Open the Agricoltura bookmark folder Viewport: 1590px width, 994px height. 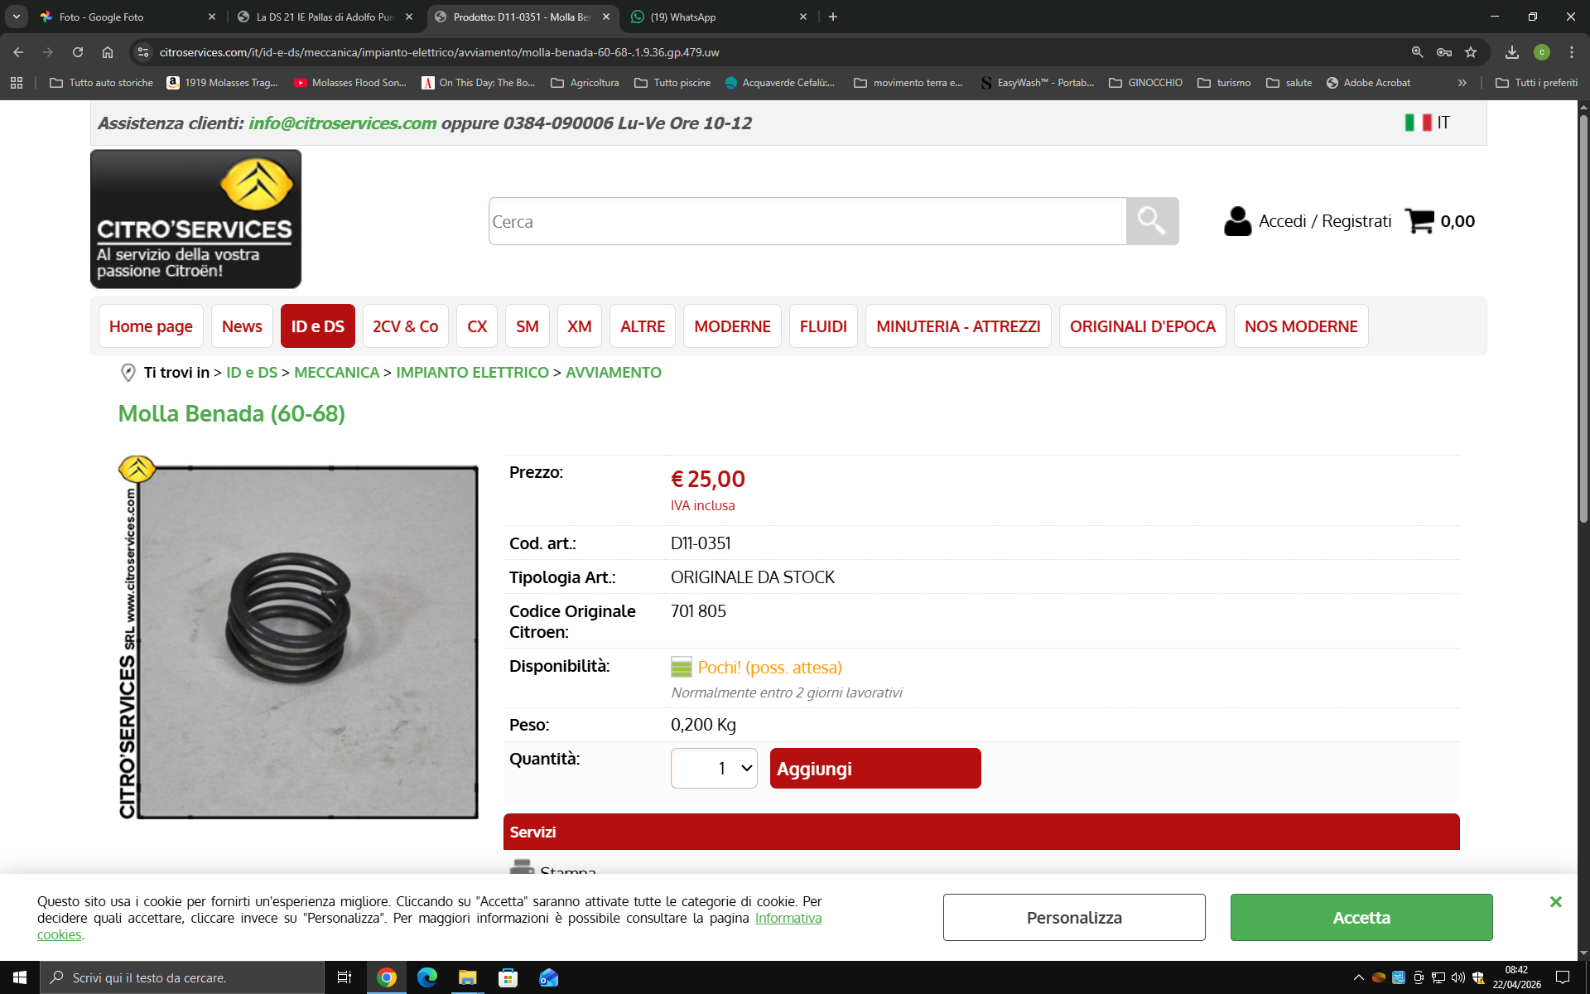[x=585, y=83]
